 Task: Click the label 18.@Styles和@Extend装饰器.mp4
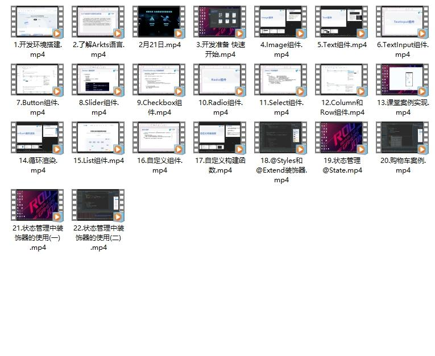(x=281, y=170)
